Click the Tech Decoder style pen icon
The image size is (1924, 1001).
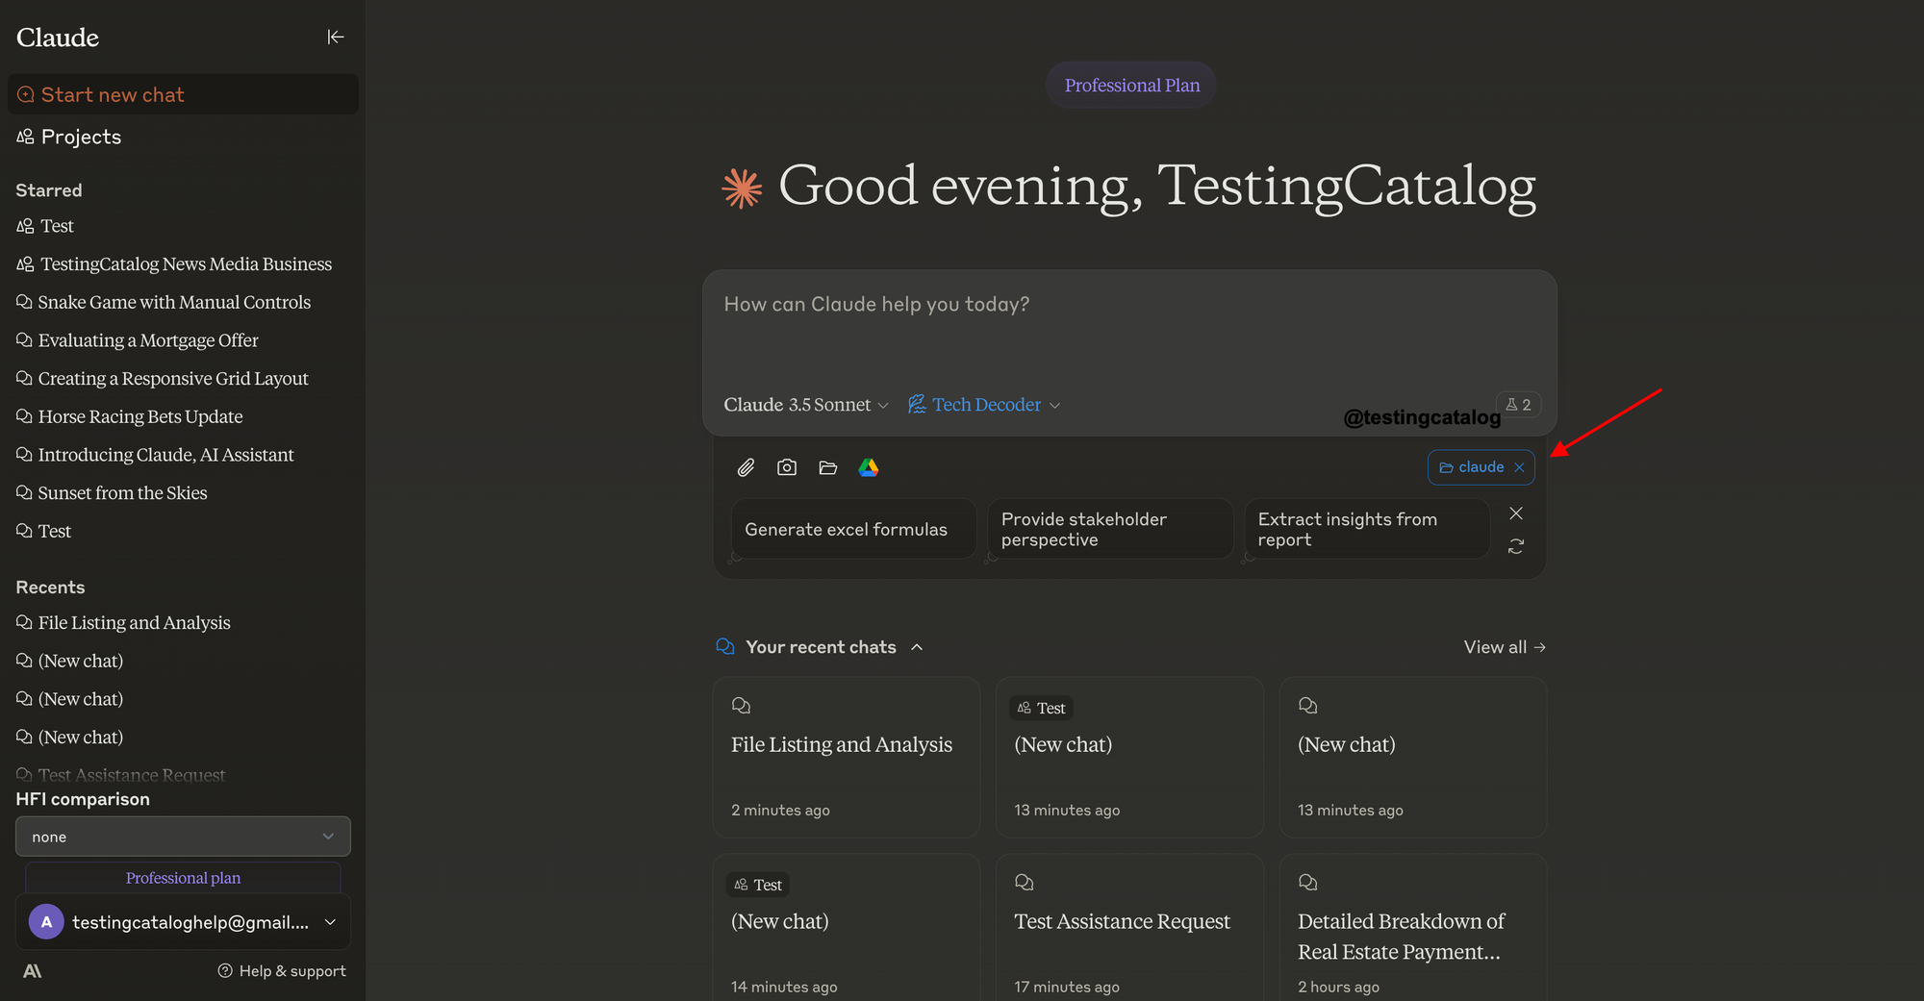[917, 405]
